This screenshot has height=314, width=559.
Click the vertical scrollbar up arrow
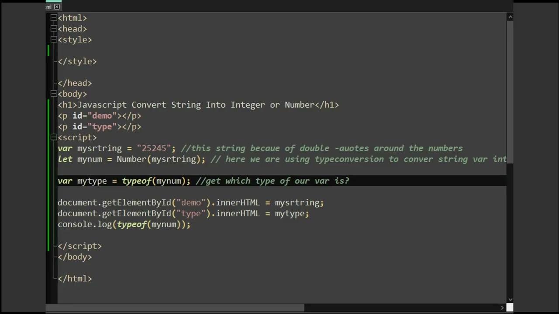click(510, 17)
